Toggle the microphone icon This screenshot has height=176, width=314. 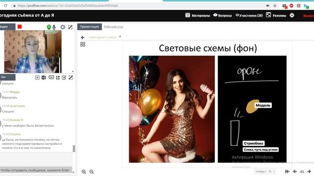tap(54, 27)
